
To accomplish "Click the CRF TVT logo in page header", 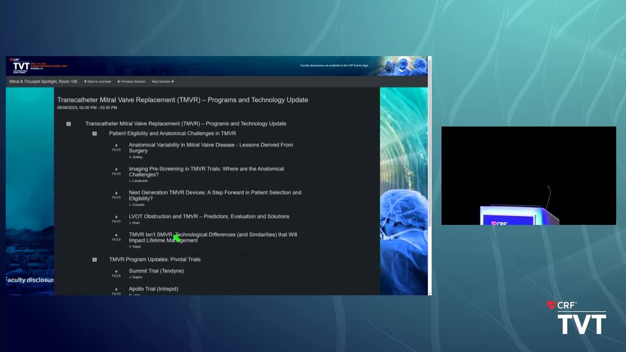I will coord(20,66).
